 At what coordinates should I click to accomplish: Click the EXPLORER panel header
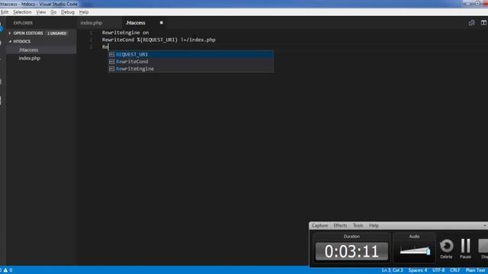point(23,23)
